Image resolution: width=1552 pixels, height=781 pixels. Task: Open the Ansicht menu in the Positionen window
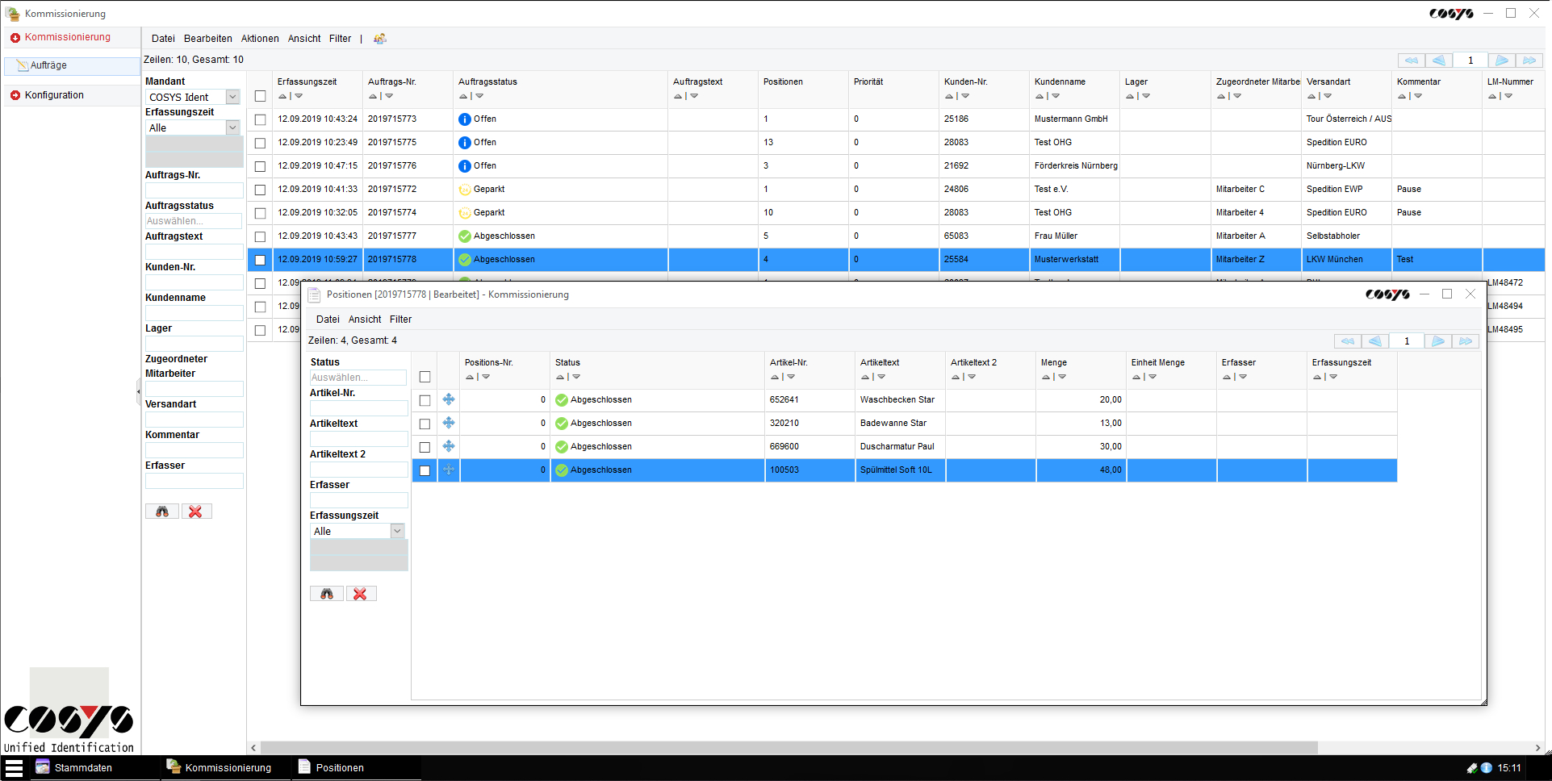coord(365,319)
